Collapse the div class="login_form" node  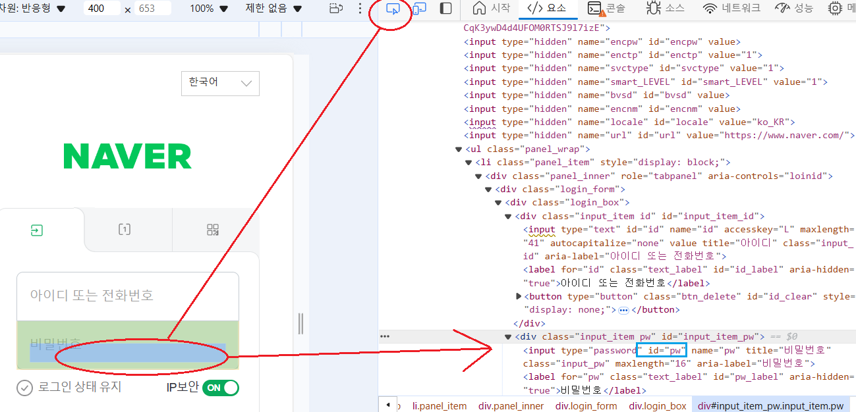(x=489, y=190)
